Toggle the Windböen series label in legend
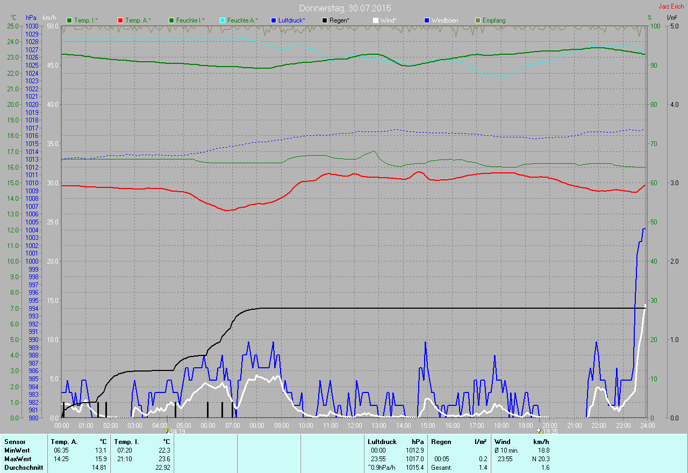Viewport: 688px width, 473px height. 445,20
